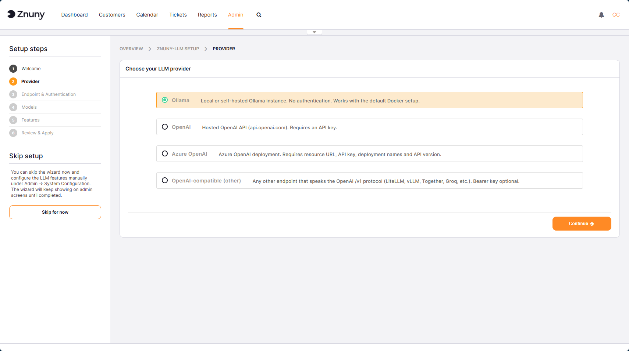Click step 6 circle for Review & Apply
The width and height of the screenshot is (629, 351).
(13, 133)
